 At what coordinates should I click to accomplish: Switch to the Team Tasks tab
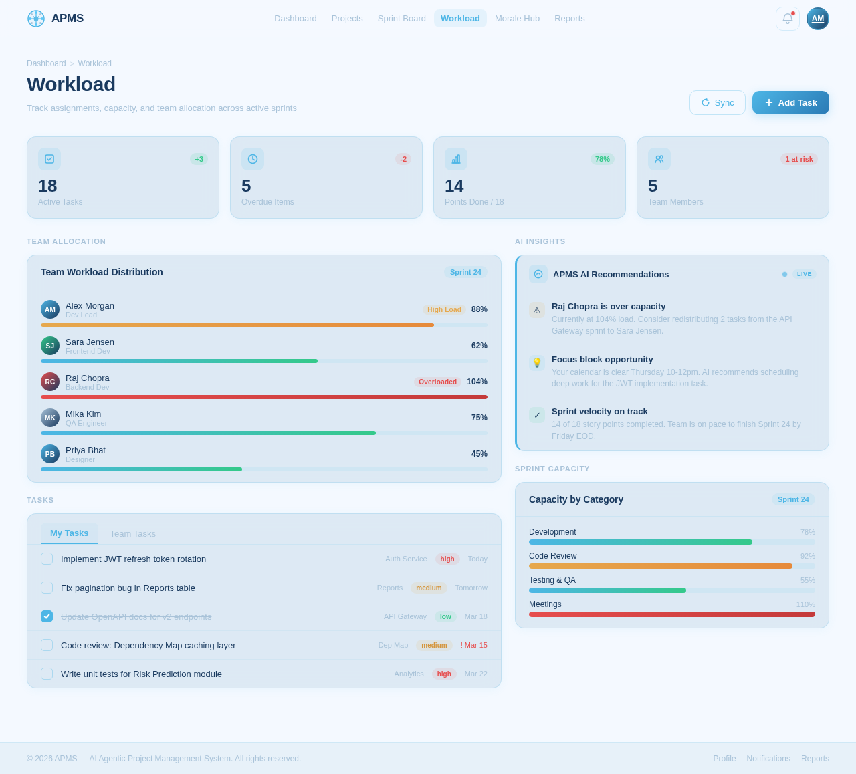point(132,533)
